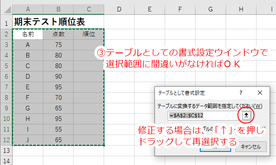Select row 13 header
Screen dimensions: 276x165
pyautogui.click(x=6, y=151)
